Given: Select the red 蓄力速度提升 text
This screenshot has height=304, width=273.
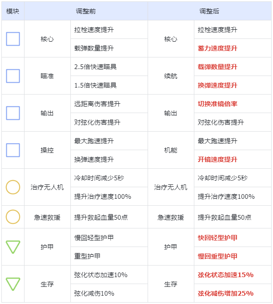Looking at the screenshot, I should coord(217,48).
